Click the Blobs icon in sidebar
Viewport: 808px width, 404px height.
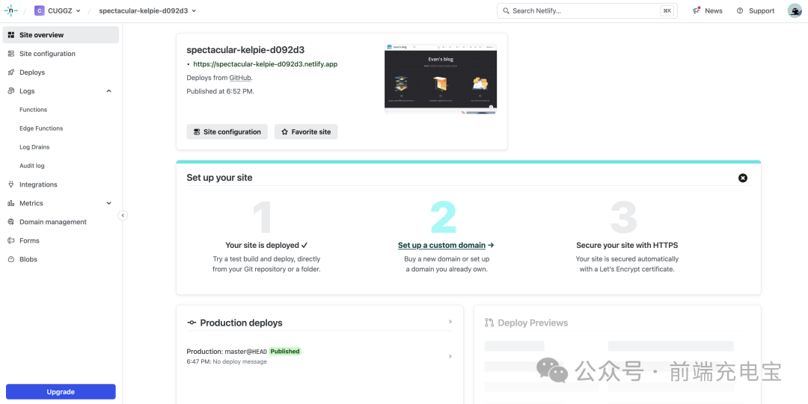[x=10, y=259]
